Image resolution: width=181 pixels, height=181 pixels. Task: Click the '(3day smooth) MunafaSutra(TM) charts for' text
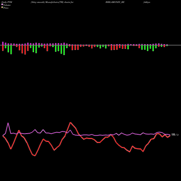tap(52, 2)
